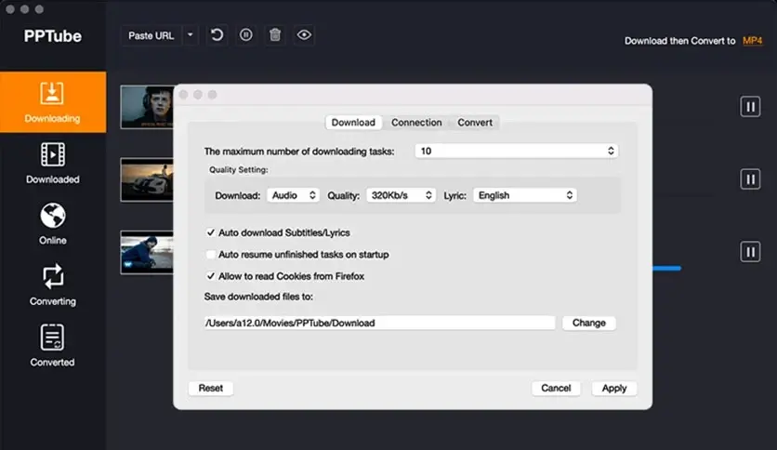The image size is (777, 450).
Task: Open the Converted files section
Action: click(52, 345)
